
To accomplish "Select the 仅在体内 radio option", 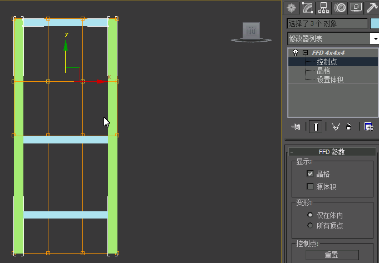I will pyautogui.click(x=310, y=215).
